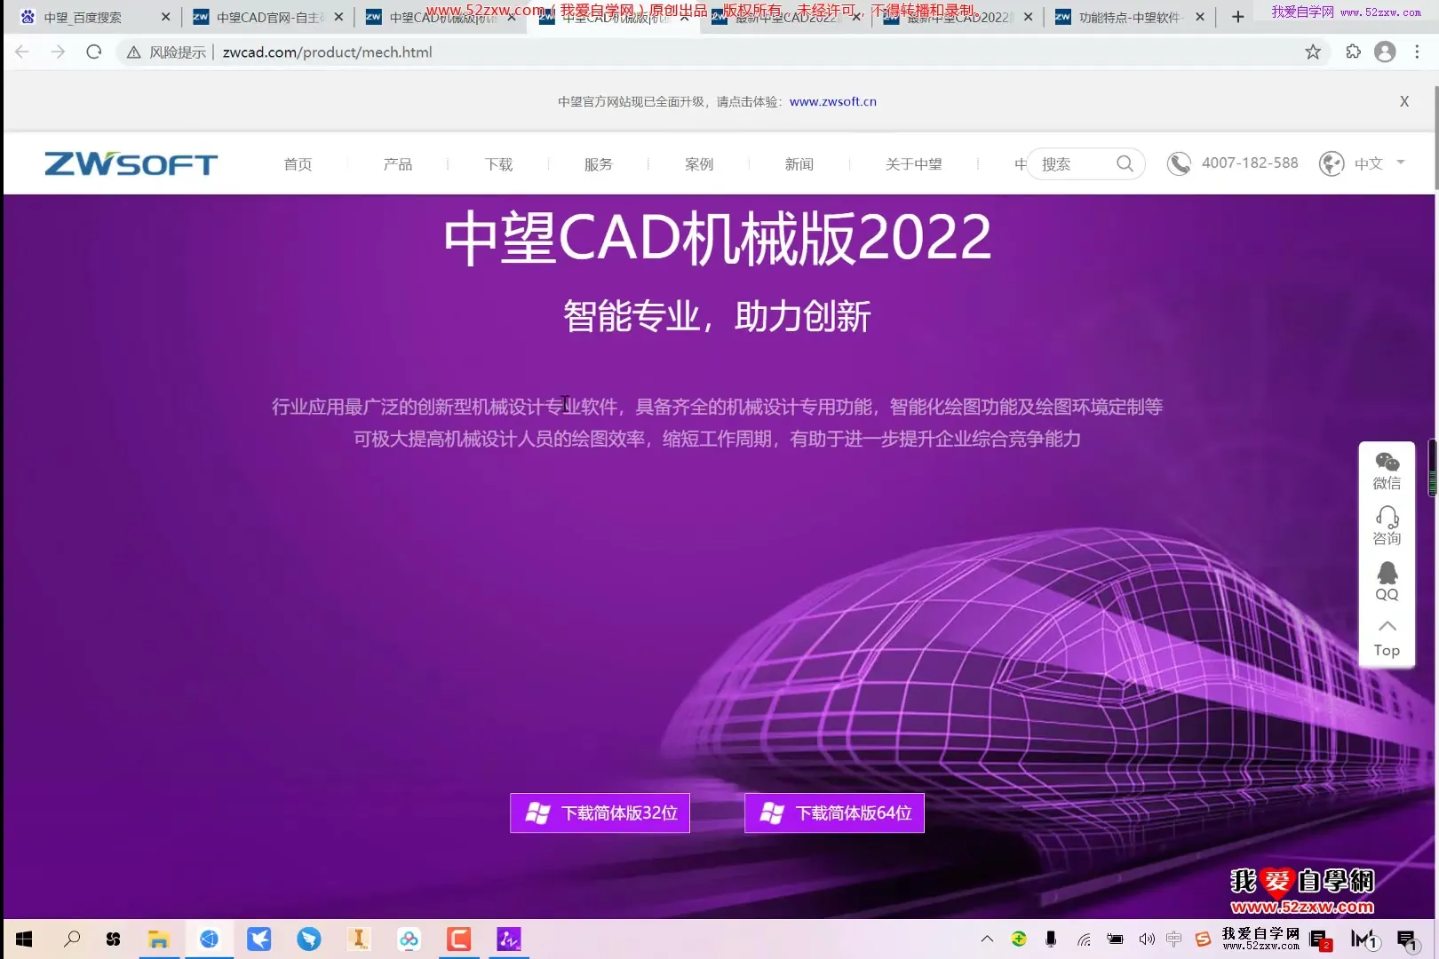Open the Chrome menu with three dots
This screenshot has width=1439, height=959.
pos(1418,52)
